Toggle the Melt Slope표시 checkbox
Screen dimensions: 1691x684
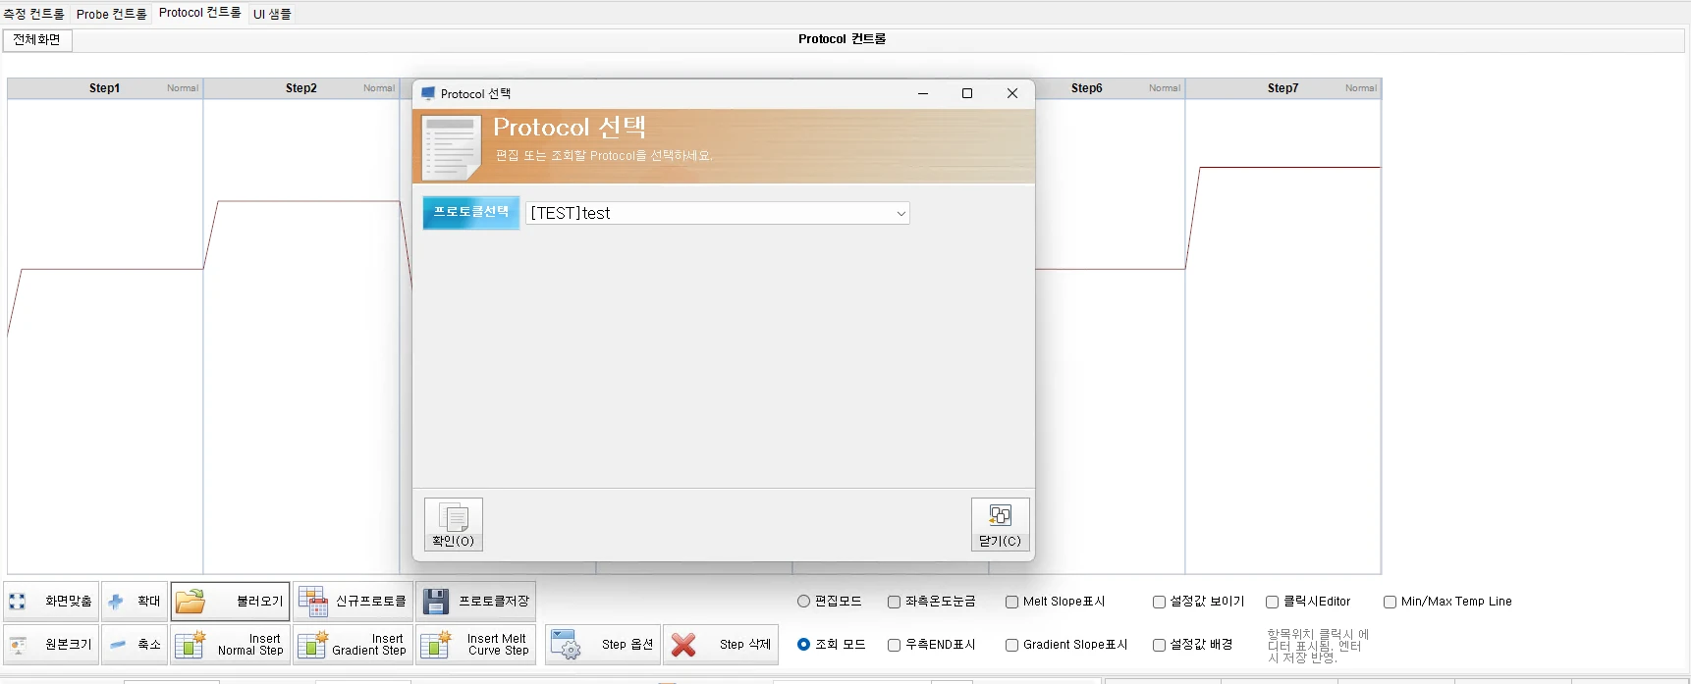tap(1011, 603)
